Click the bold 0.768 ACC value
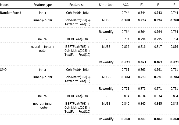 (x=126, y=20)
